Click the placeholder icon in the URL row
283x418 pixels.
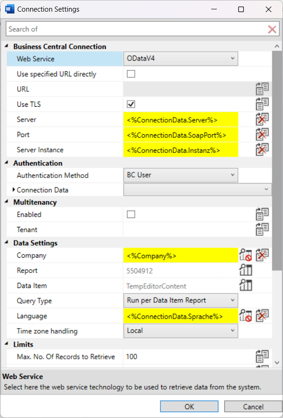click(x=262, y=89)
